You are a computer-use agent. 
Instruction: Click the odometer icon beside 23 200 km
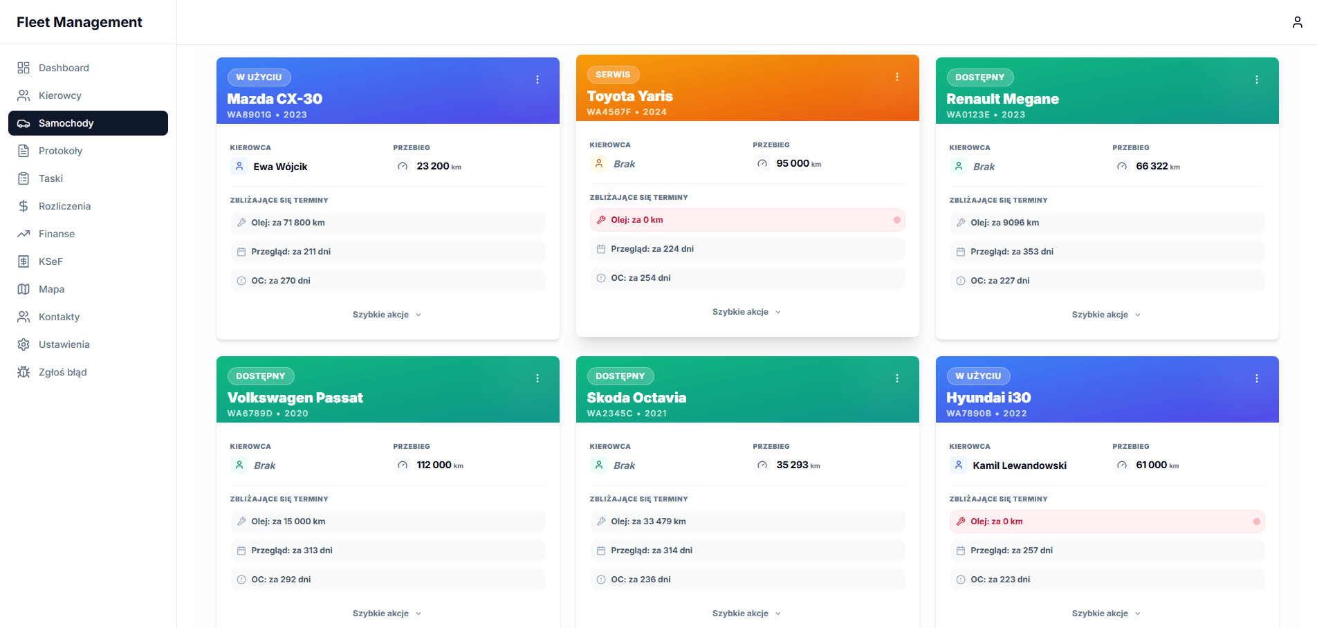point(403,166)
